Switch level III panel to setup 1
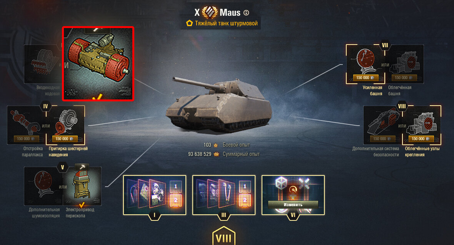This screenshot has height=245, width=454. coord(245,187)
